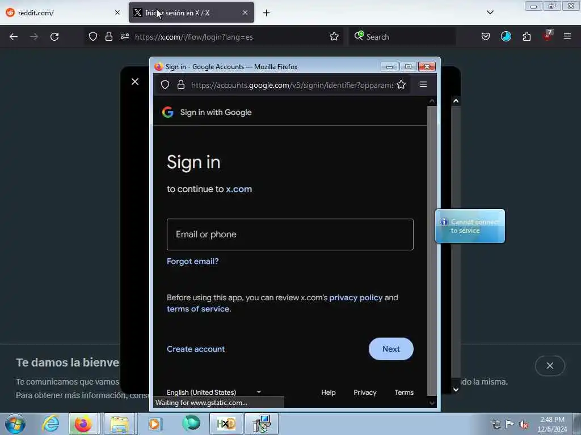Open uBlock Origin extension icon

(548, 36)
